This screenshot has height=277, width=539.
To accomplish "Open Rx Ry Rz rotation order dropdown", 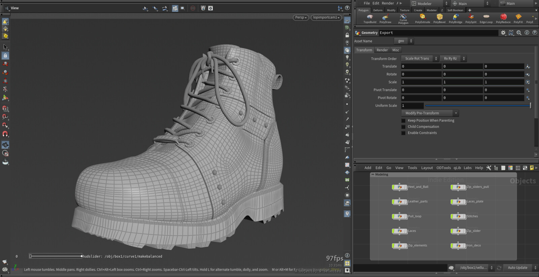I will (x=453, y=59).
